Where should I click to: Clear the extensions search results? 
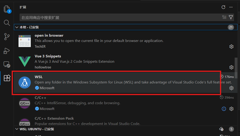[224, 17]
